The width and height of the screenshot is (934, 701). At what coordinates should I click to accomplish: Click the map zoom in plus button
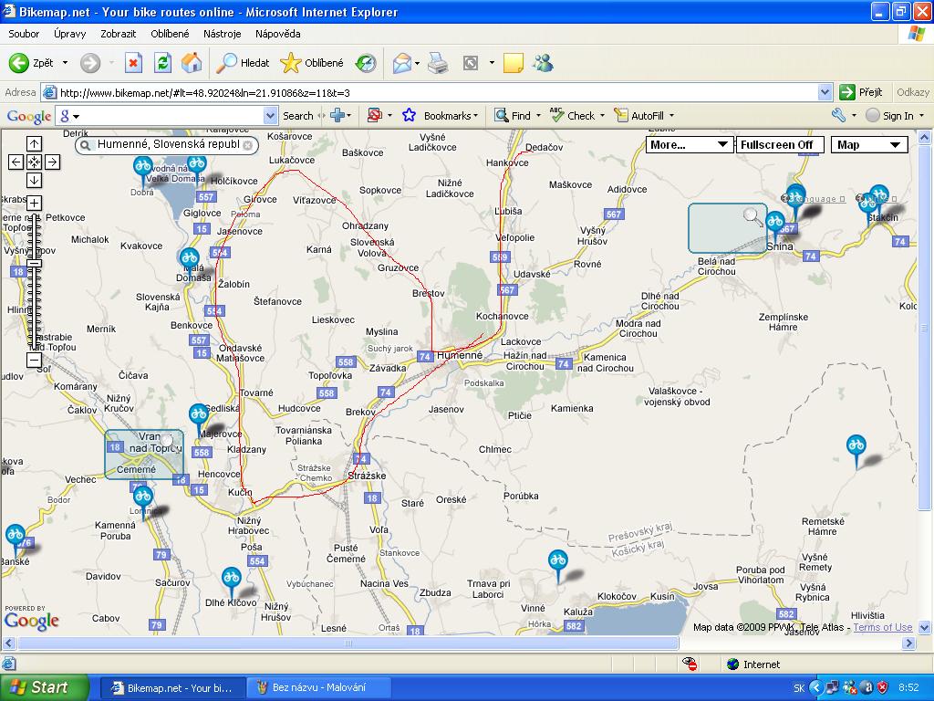tap(34, 203)
